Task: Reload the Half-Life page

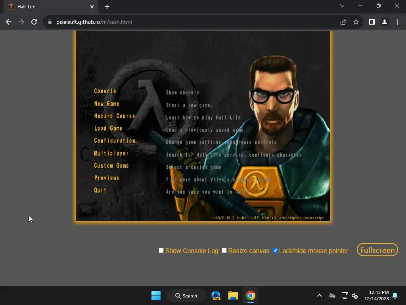Action: (34, 22)
